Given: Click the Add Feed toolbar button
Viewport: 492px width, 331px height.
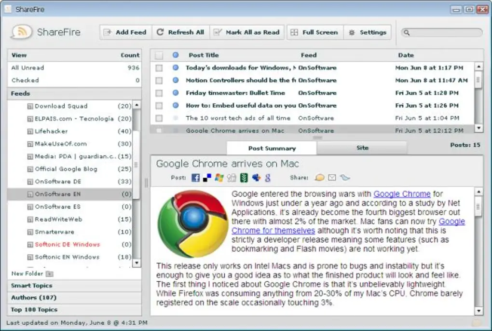Looking at the screenshot, I should click(x=125, y=32).
